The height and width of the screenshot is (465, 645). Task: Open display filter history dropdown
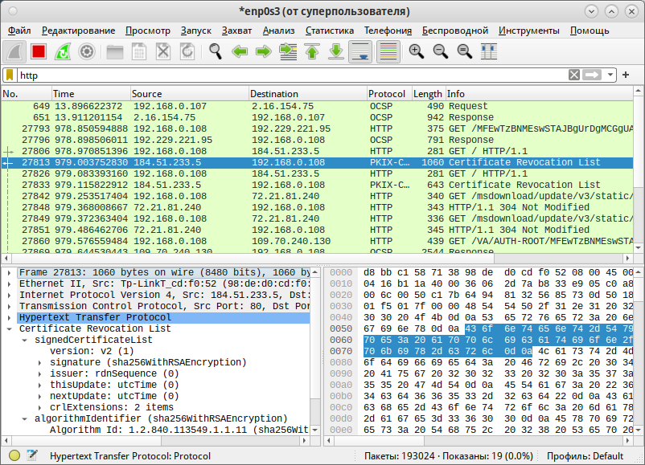pos(610,75)
